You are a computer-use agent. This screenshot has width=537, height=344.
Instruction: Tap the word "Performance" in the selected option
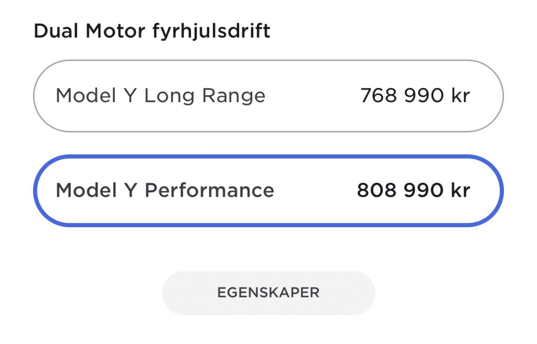209,190
